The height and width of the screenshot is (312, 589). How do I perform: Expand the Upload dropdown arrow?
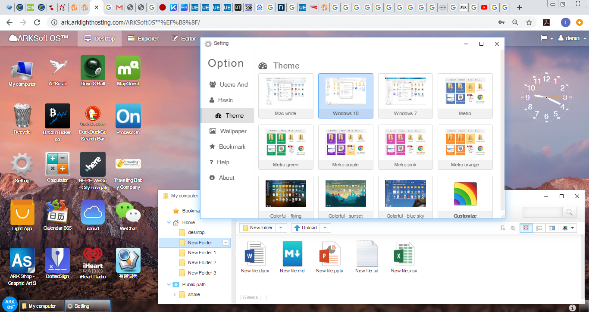(325, 228)
